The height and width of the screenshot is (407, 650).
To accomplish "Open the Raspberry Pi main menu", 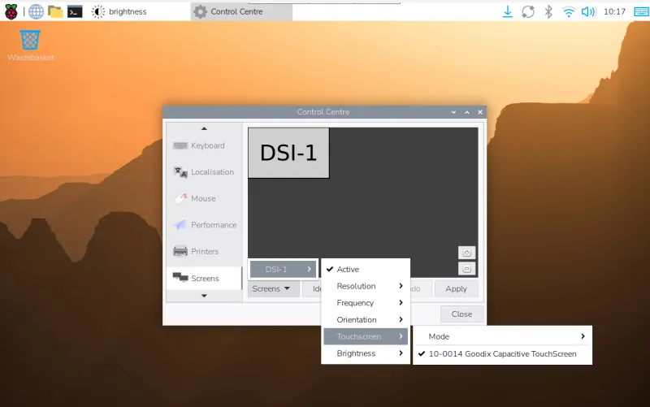I will coord(11,11).
